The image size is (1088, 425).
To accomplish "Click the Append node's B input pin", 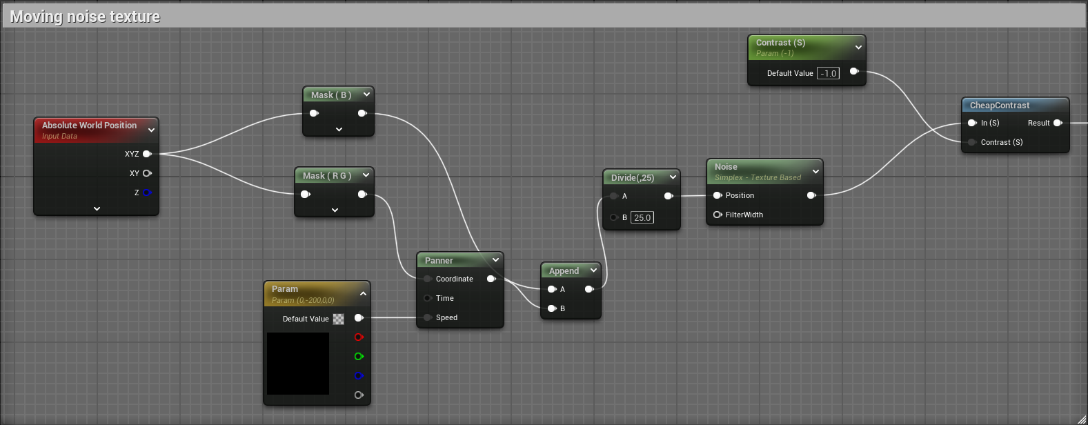I will click(552, 308).
